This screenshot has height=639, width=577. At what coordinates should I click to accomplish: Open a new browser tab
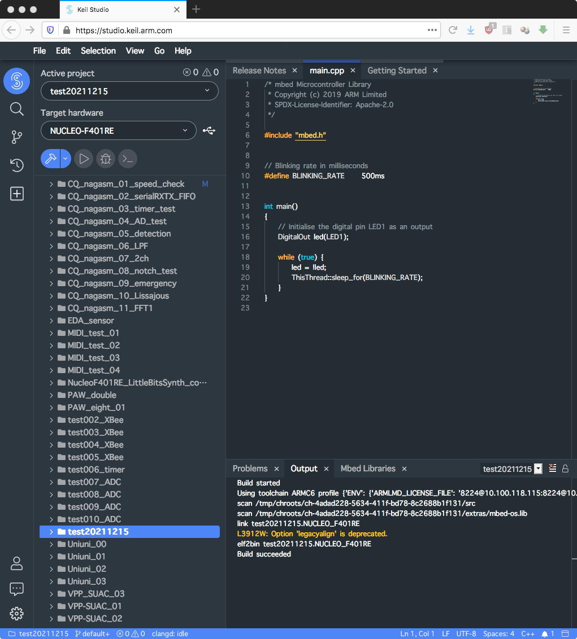click(196, 9)
